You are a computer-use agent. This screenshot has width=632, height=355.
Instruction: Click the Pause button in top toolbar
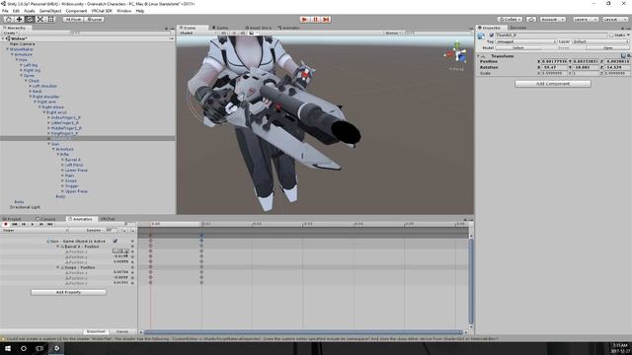coord(316,19)
